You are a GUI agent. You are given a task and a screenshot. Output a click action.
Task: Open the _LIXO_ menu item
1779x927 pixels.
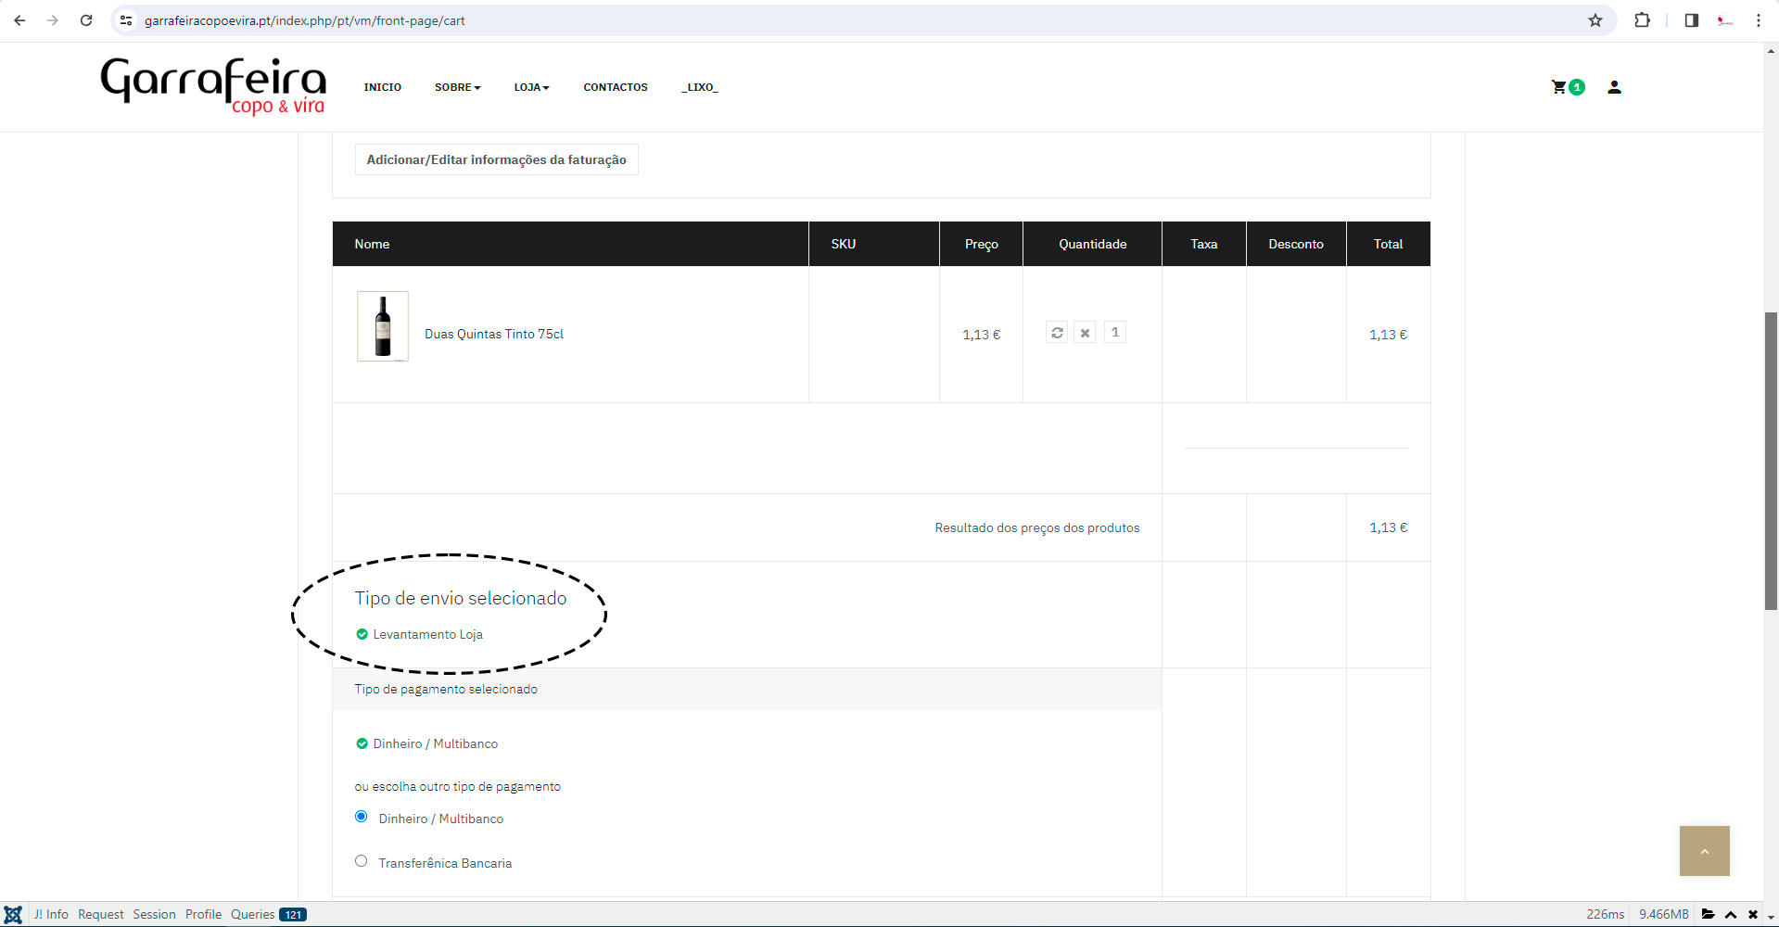pyautogui.click(x=700, y=87)
